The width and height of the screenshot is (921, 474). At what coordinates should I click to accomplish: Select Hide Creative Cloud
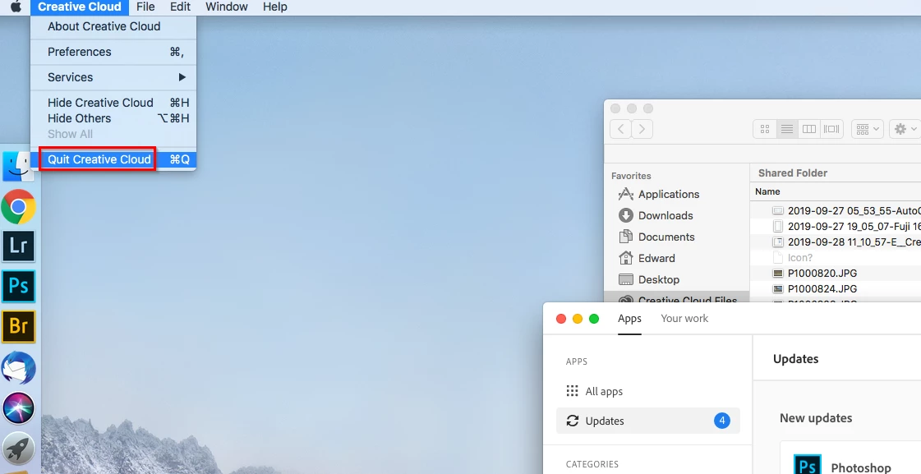coord(113,103)
